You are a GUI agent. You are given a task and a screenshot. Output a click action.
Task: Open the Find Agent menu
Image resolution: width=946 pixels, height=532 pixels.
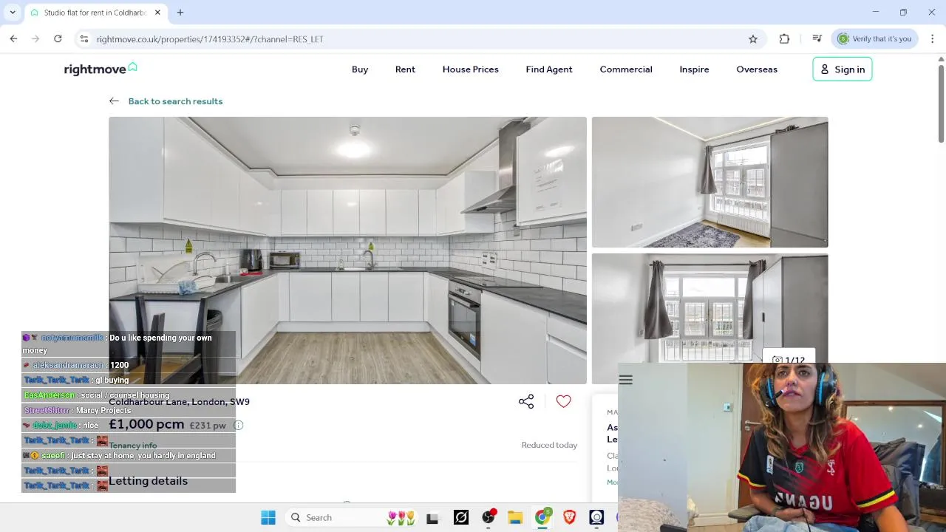tap(549, 69)
